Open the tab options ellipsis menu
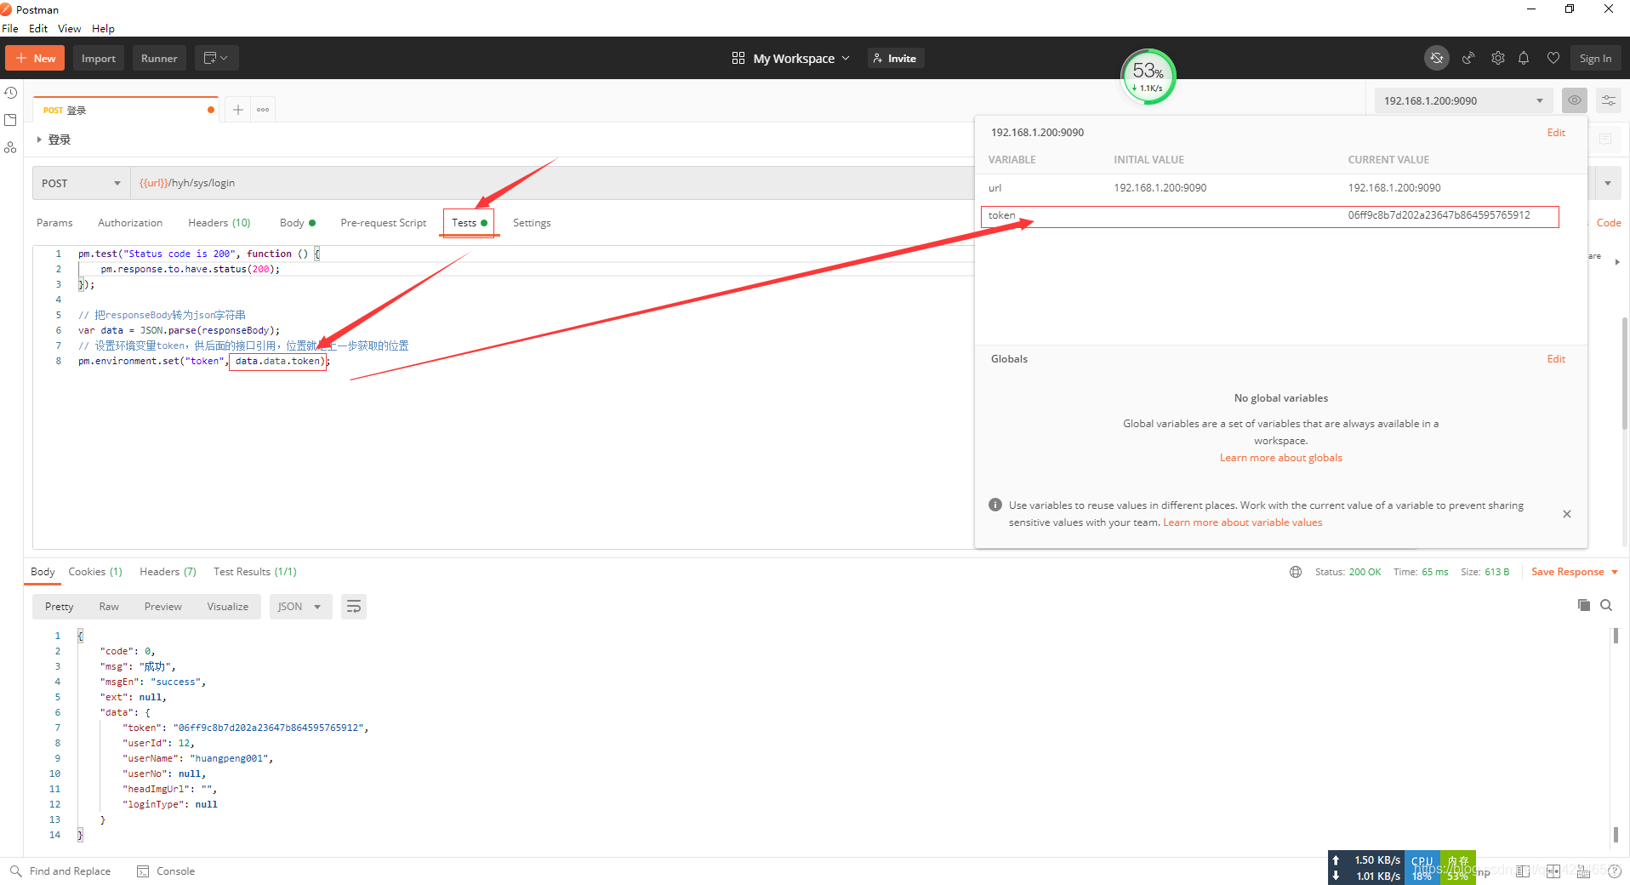The height and width of the screenshot is (885, 1630). (263, 109)
